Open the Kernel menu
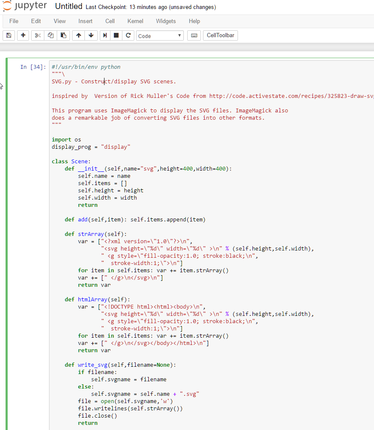Viewport: 374px width, 430px height. (x=135, y=21)
